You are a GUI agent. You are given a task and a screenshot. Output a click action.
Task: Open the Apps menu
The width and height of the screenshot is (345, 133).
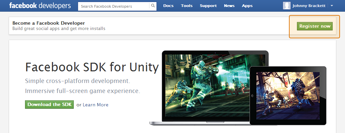tap(247, 6)
